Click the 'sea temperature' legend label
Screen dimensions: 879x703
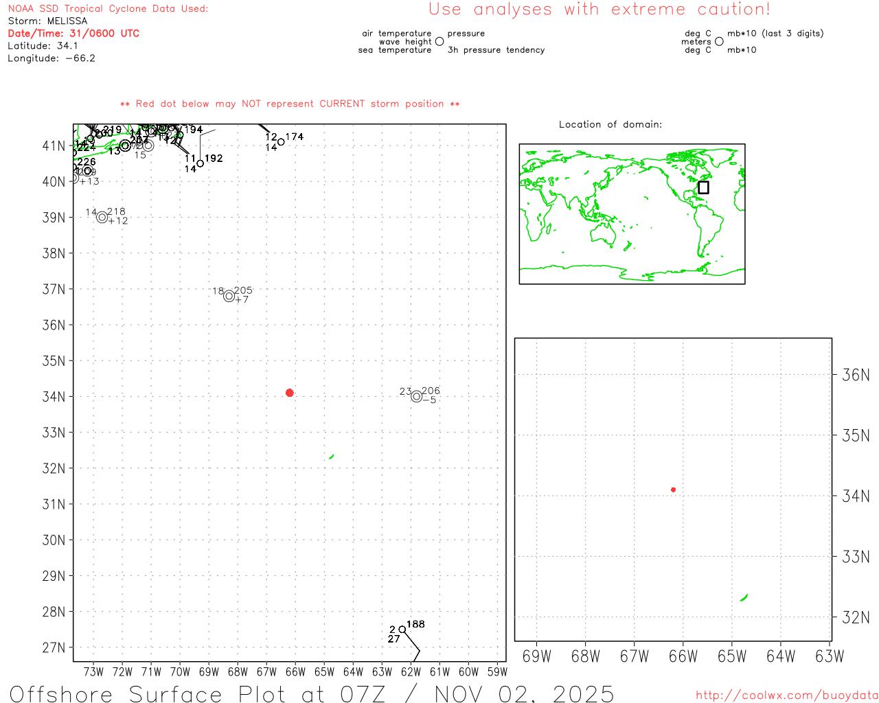click(395, 50)
